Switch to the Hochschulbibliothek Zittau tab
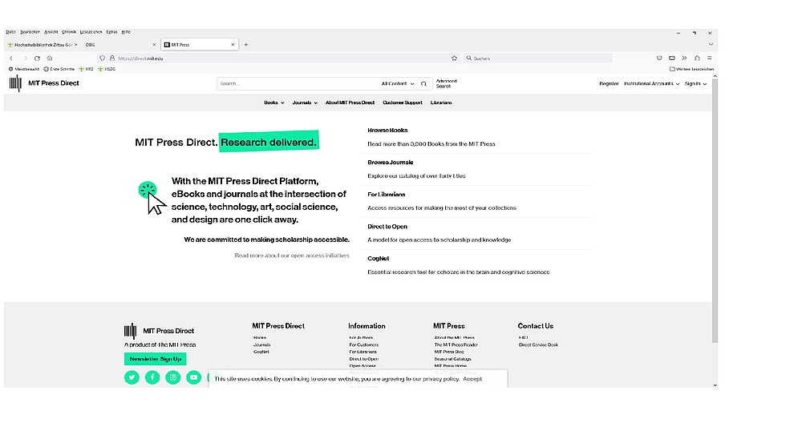 pyautogui.click(x=40, y=45)
